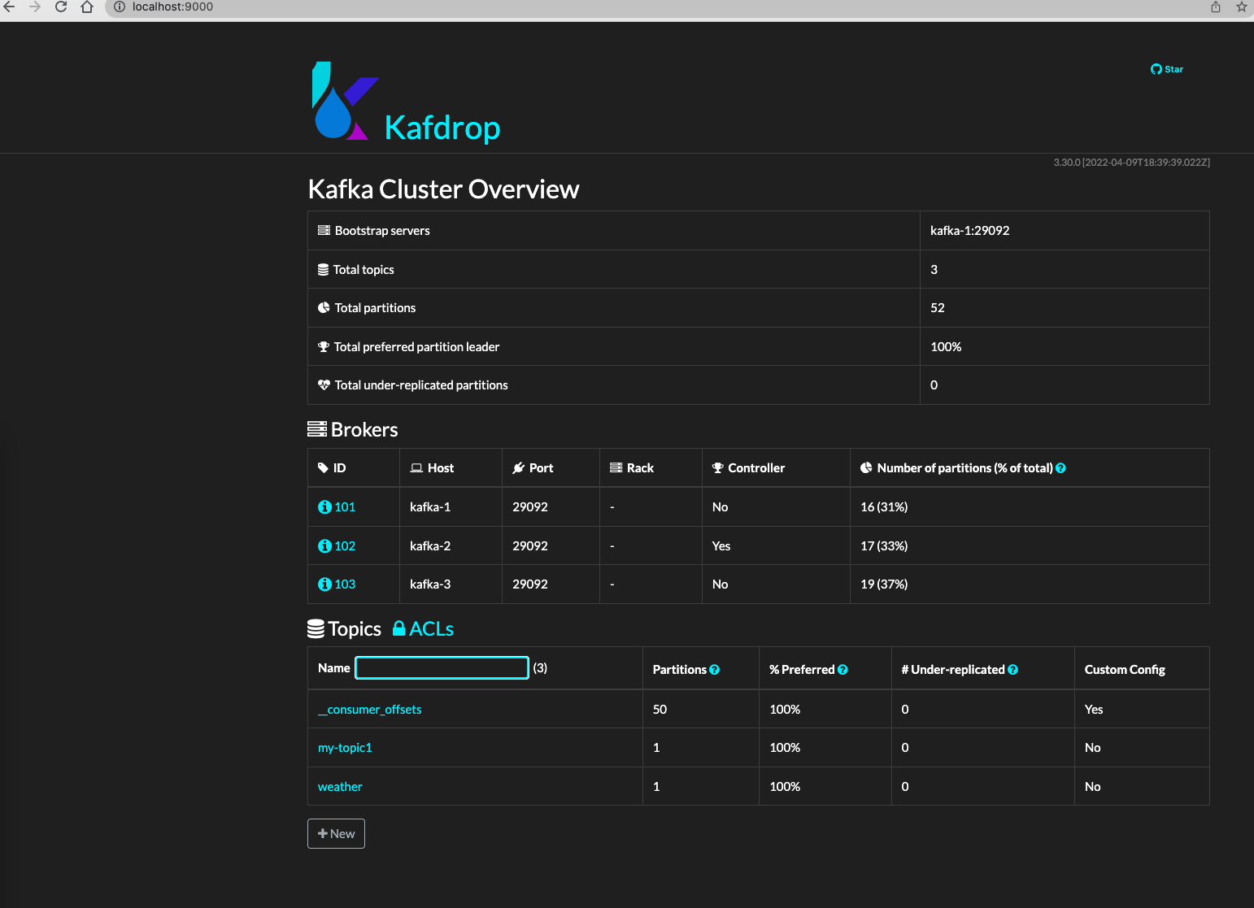1254x908 pixels.
Task: Click trophy icon in Controller header
Action: [717, 468]
